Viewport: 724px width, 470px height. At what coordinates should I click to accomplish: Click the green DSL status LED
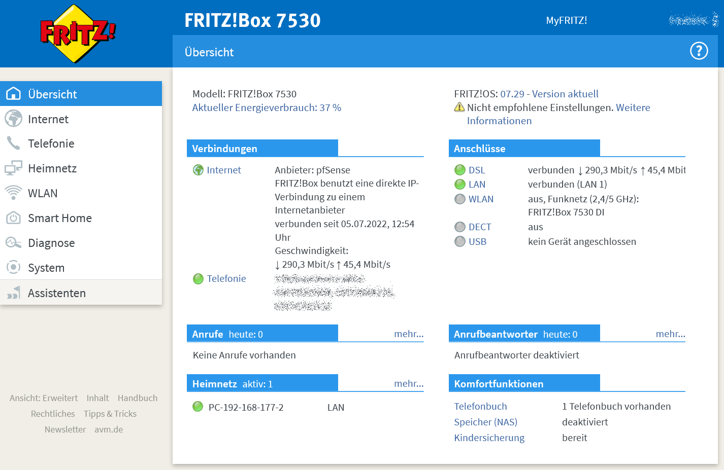460,170
